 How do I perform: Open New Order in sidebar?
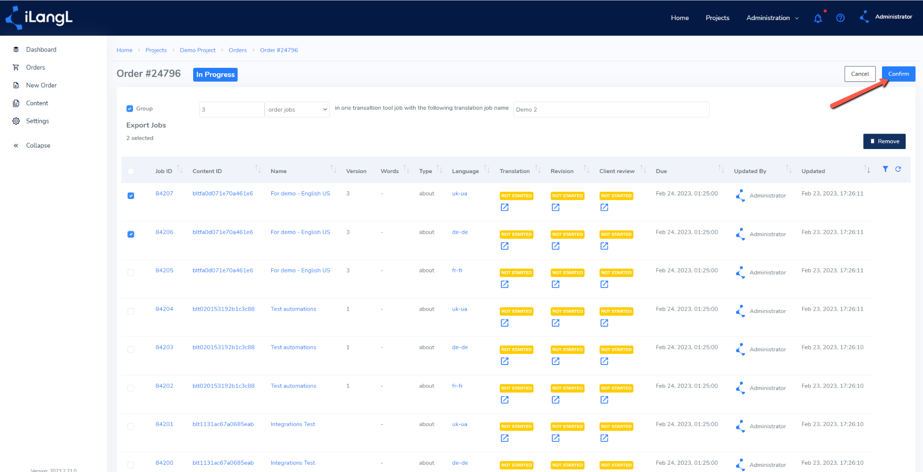click(x=41, y=85)
